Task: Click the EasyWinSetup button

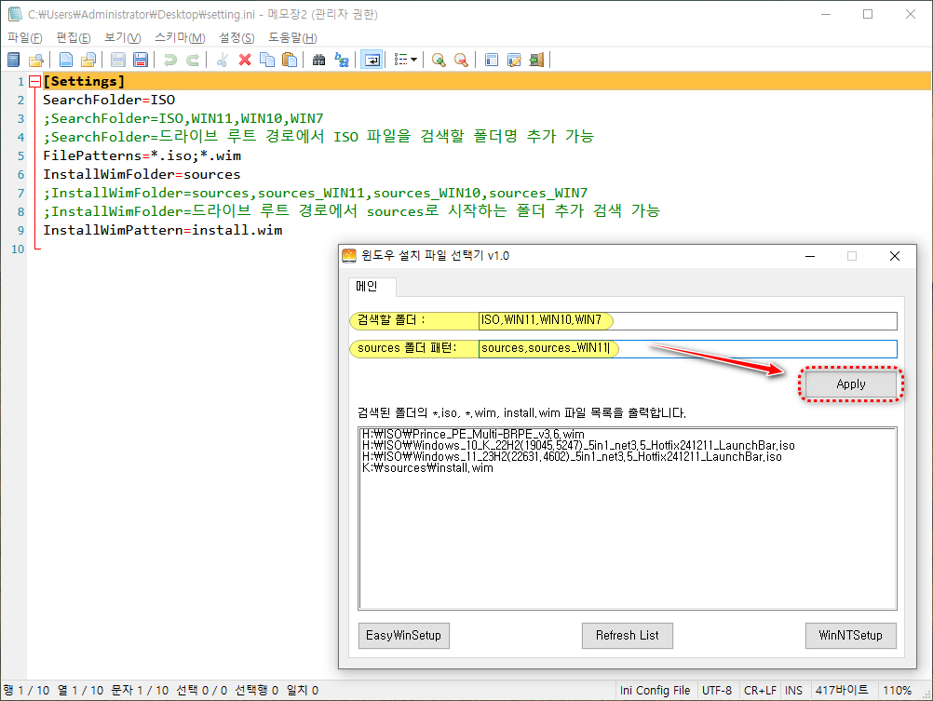Action: coord(403,636)
